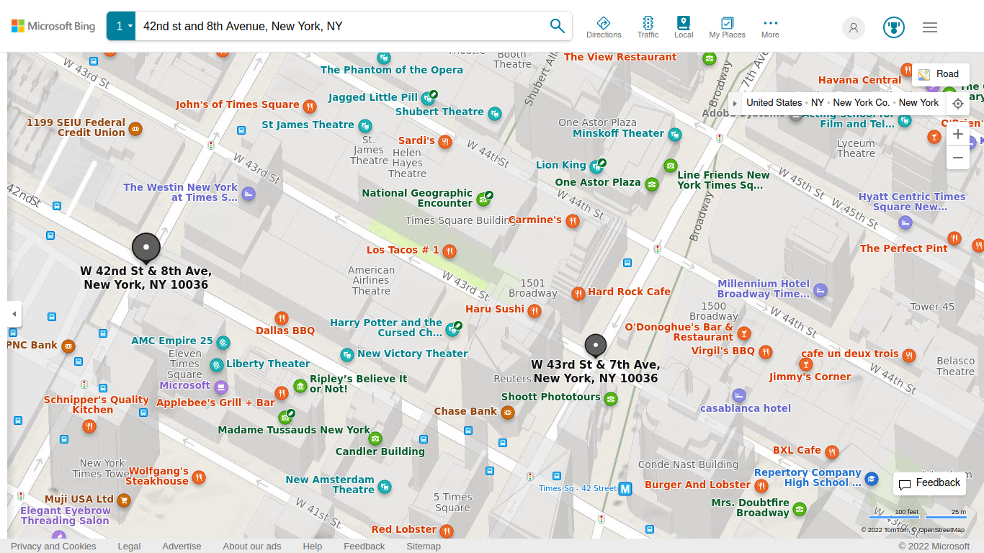Click the 1199 SEIU Federal Credit Union icon
984x553 pixels.
[x=135, y=129]
